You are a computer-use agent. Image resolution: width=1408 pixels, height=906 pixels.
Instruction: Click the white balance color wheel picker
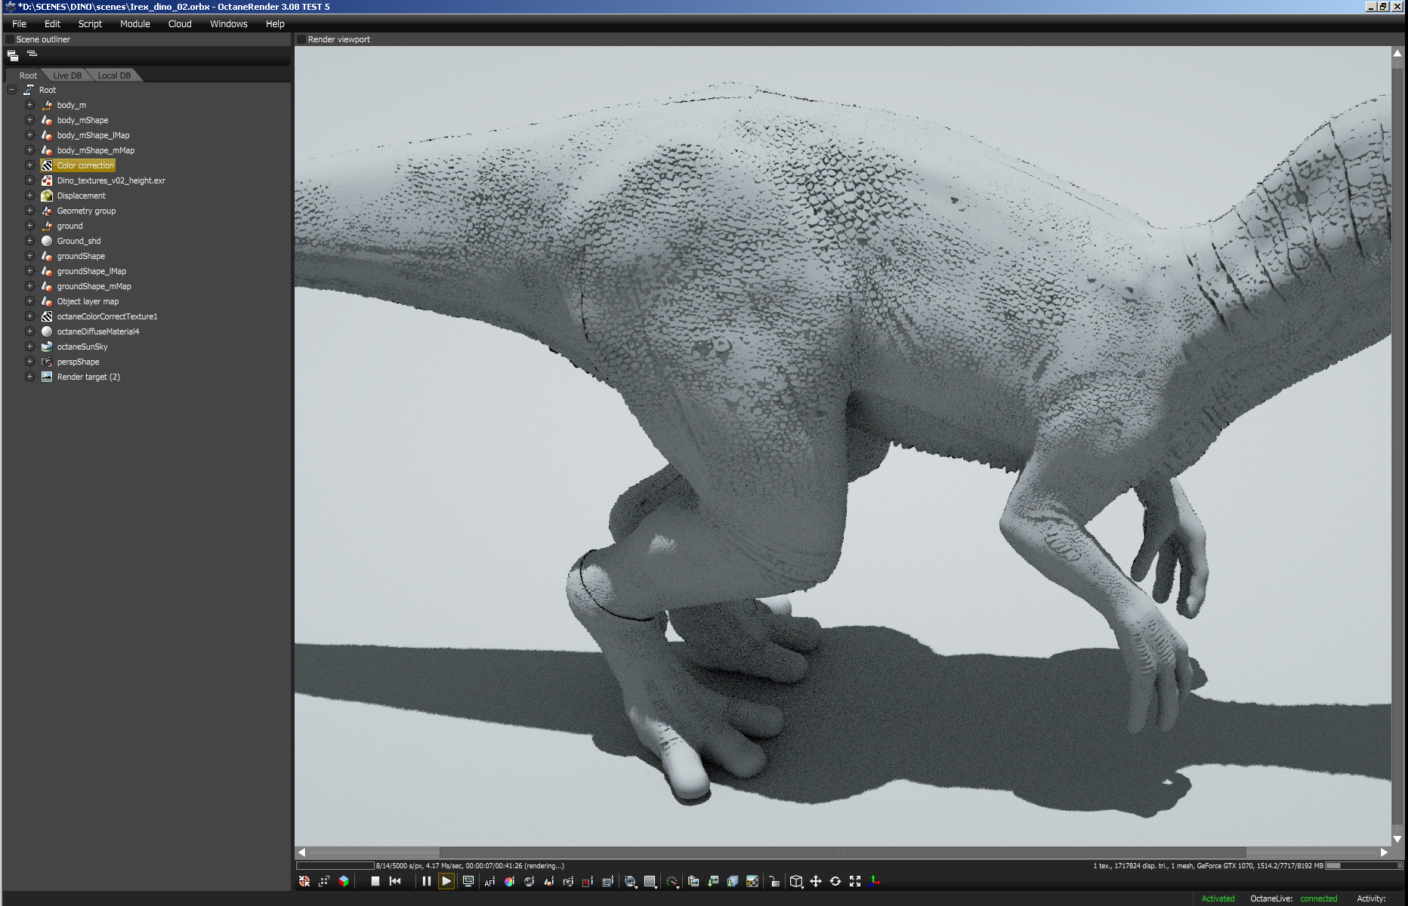[509, 881]
